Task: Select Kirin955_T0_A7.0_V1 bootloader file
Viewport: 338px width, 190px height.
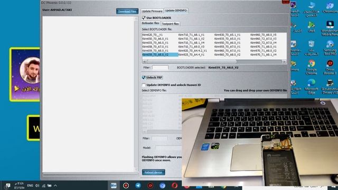Action: click(228, 46)
